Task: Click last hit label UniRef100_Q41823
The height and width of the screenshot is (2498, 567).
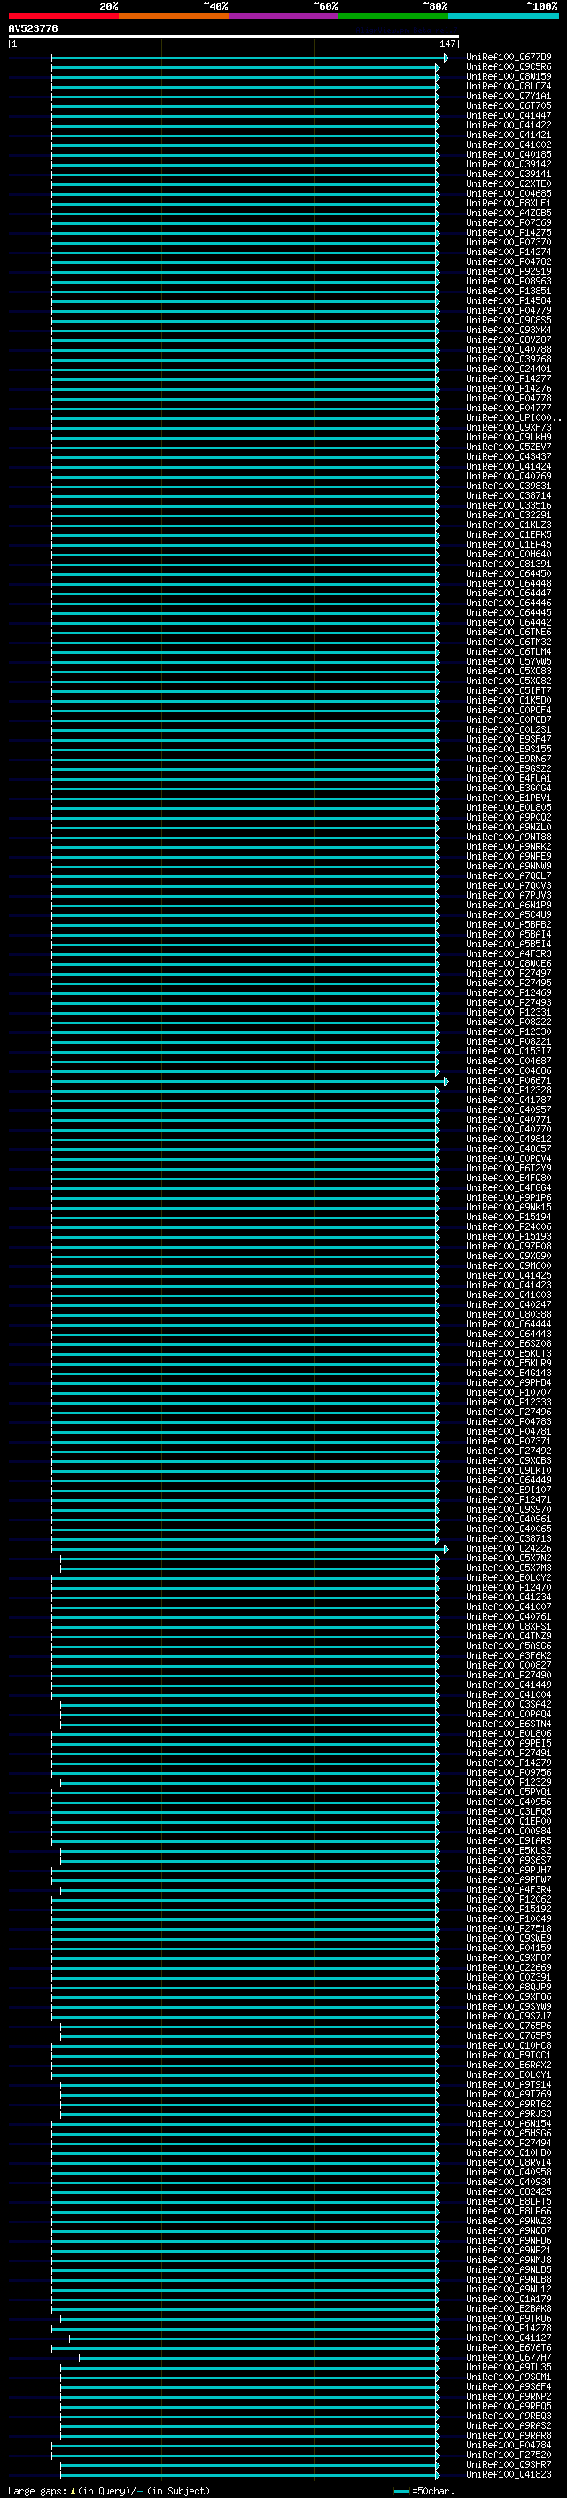Action: tap(509, 2475)
